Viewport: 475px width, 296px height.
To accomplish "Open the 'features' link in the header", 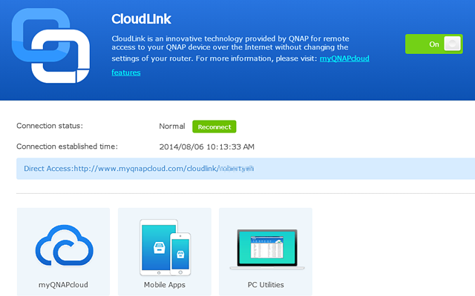I will (x=126, y=73).
